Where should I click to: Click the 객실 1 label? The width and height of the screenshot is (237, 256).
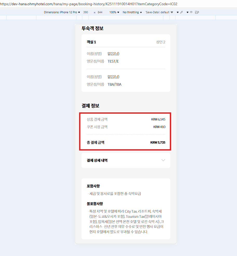(x=91, y=42)
